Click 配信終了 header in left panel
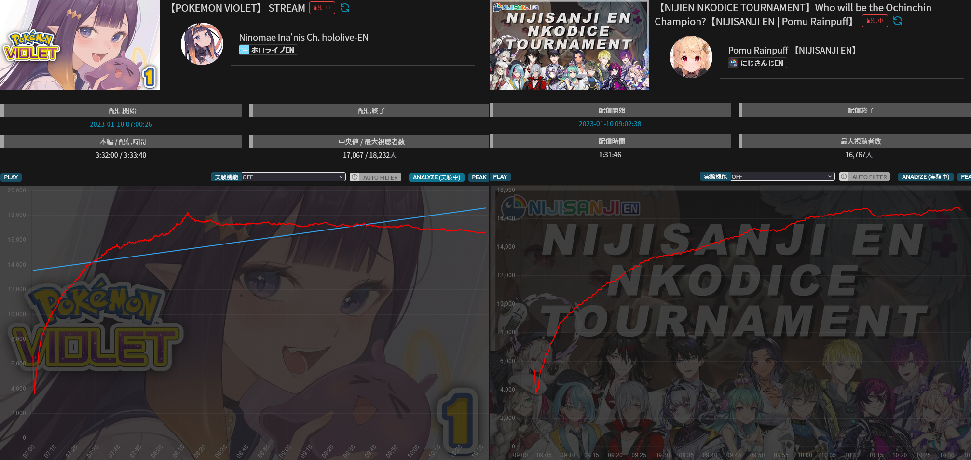Viewport: 971px width, 460px height. pyautogui.click(x=369, y=110)
